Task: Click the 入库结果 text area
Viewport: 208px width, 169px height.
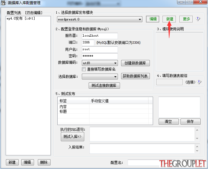Action: [142, 149]
